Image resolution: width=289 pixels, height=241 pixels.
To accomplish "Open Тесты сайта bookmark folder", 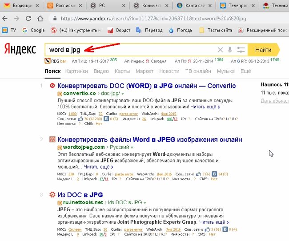I will pyautogui.click(x=216, y=30).
